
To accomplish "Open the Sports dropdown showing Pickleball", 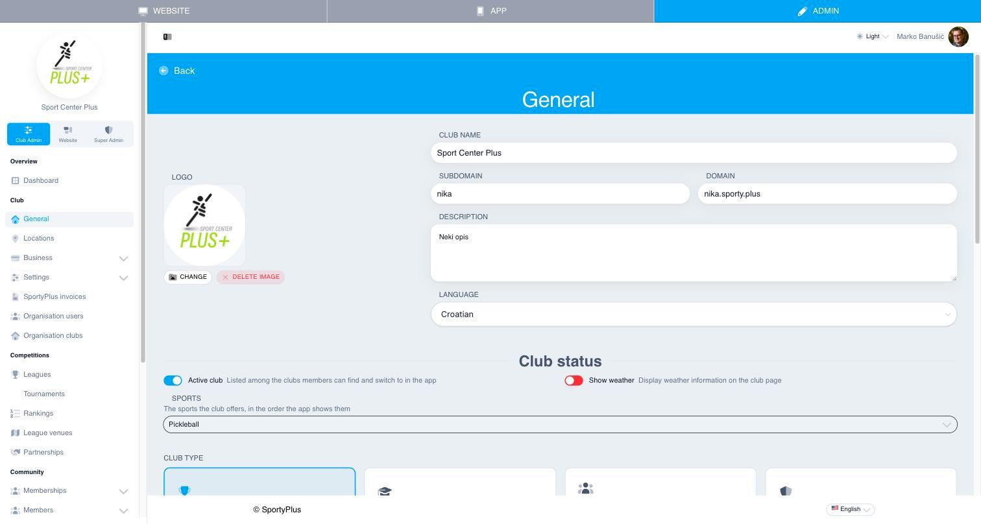I will [561, 425].
